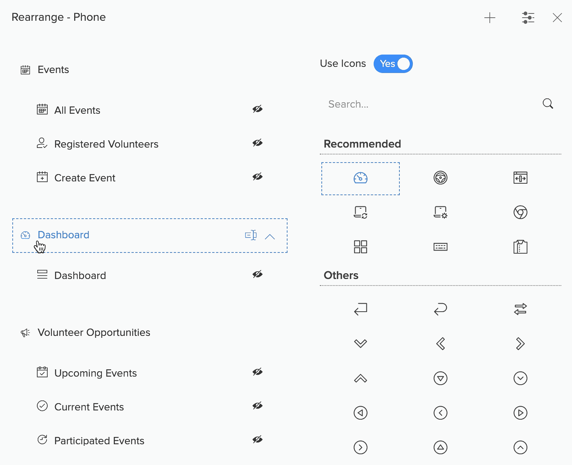Select the circled play-right triangle icon
Viewport: 572px width, 465px height.
pyautogui.click(x=520, y=413)
